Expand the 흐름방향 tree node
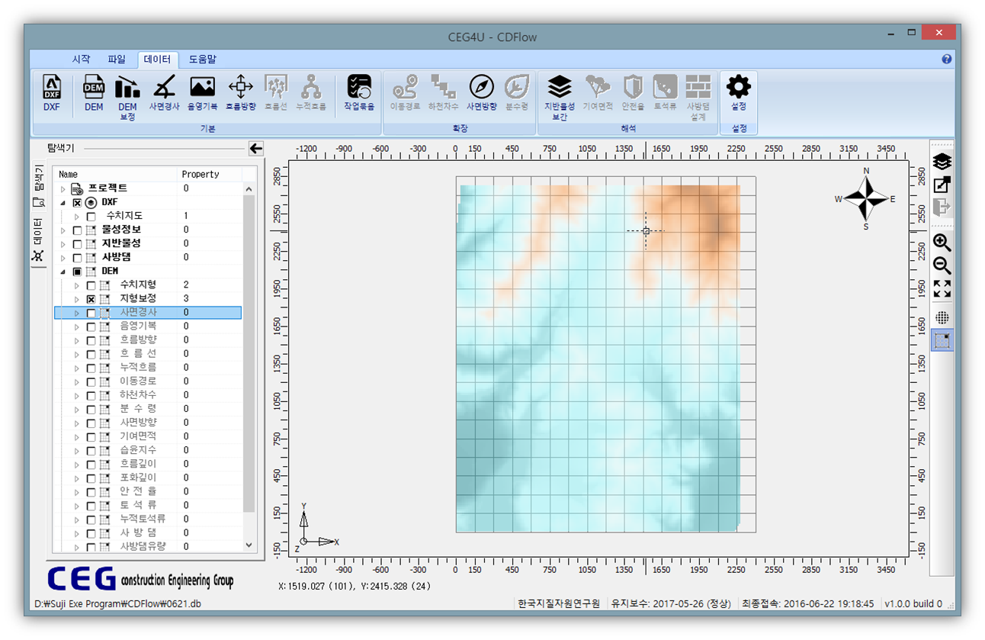 click(x=76, y=340)
